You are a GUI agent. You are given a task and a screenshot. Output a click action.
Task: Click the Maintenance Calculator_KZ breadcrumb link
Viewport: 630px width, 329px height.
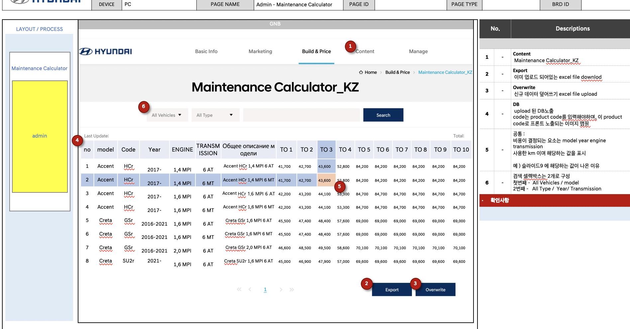pos(445,72)
